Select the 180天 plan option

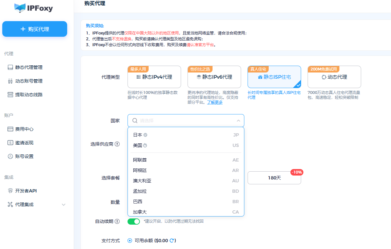pos(274,178)
